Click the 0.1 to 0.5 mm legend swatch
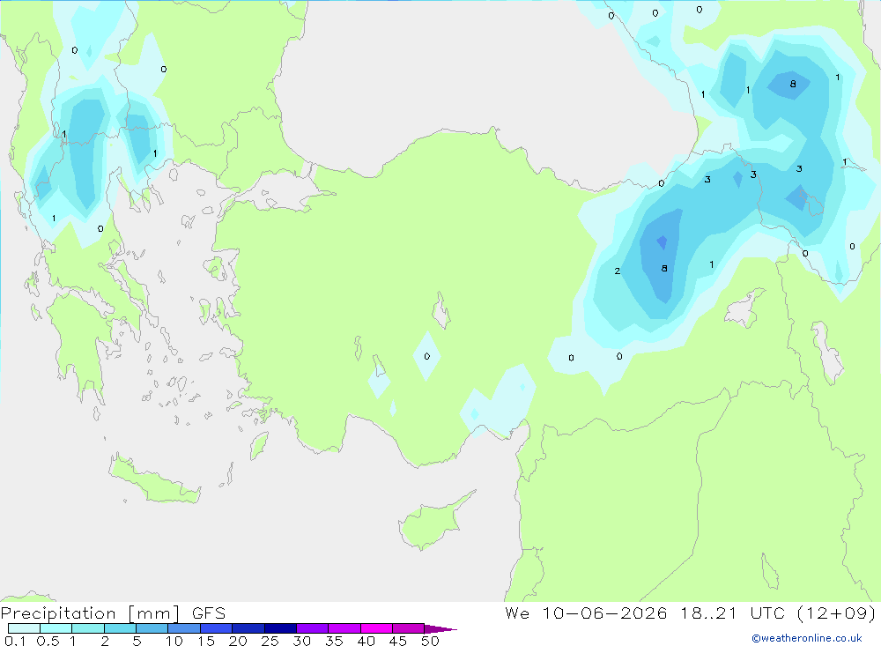Image resolution: width=881 pixels, height=646 pixels. (24, 628)
